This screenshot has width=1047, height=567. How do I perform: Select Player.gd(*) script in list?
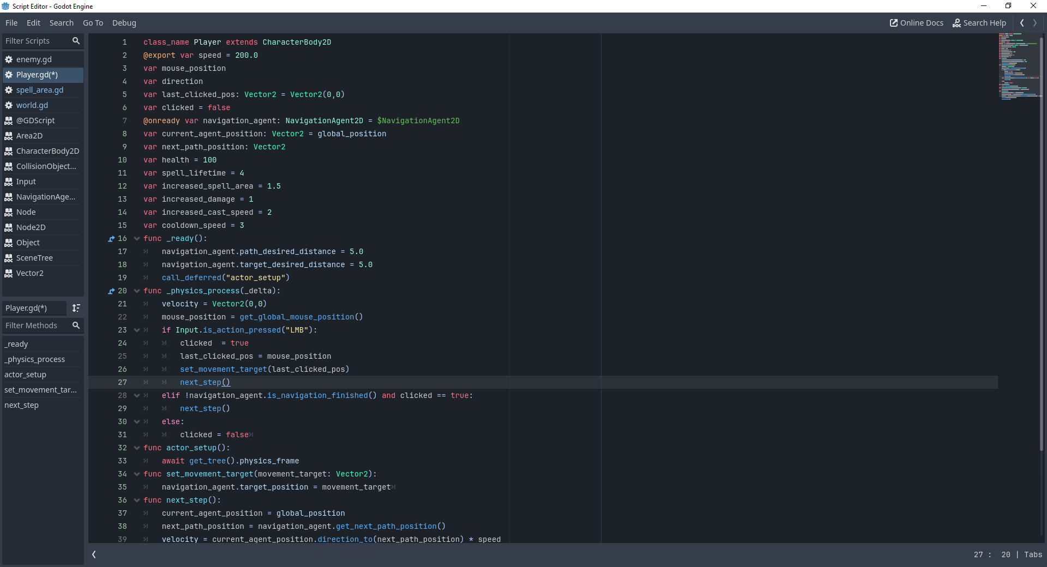43,75
